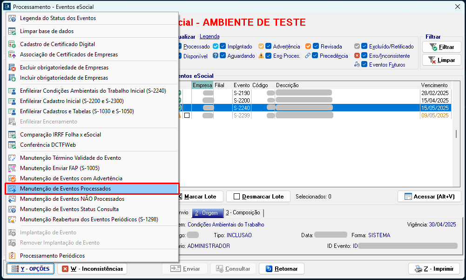Click the Processamento Periódicos icon
This screenshot has width=466, height=280.
[x=12, y=256]
